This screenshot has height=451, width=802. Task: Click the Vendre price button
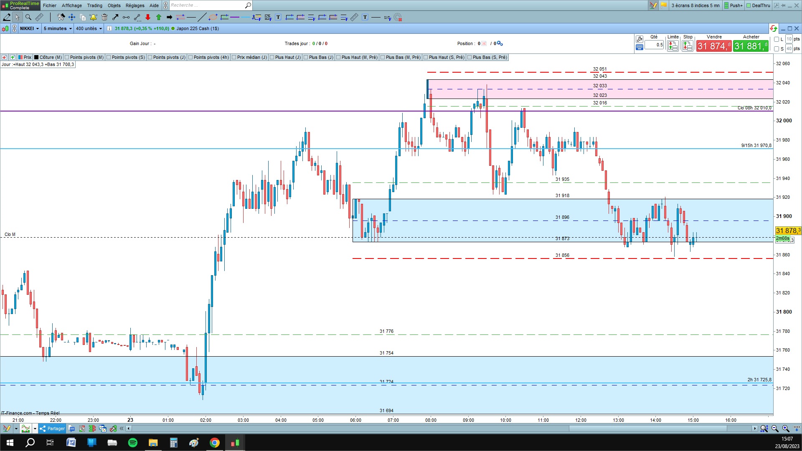713,46
